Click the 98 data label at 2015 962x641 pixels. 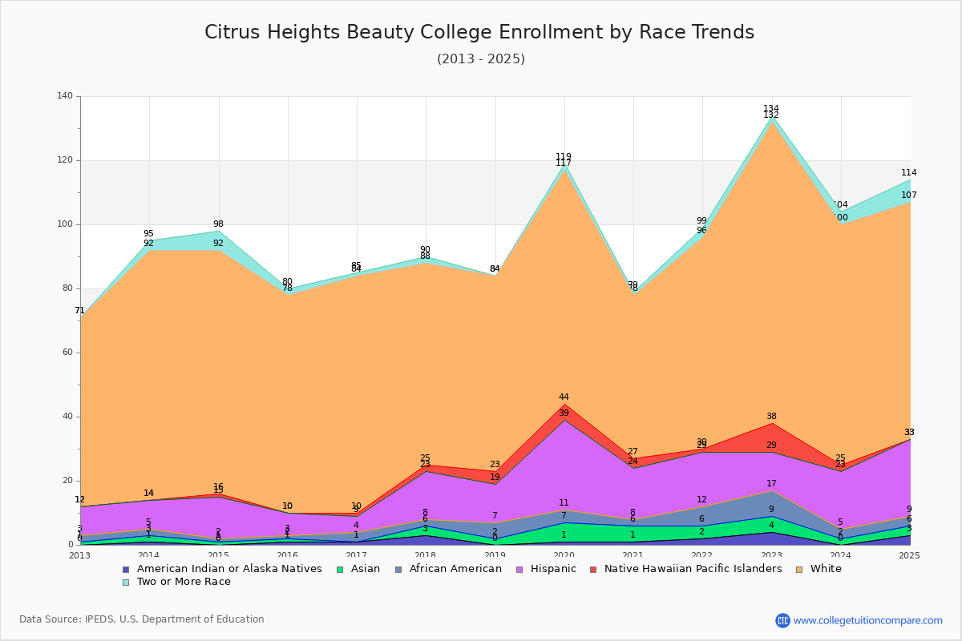pos(218,224)
